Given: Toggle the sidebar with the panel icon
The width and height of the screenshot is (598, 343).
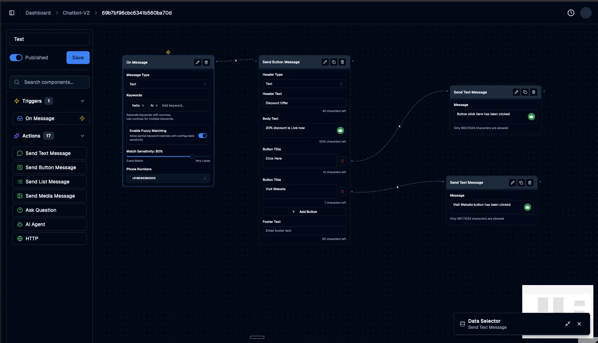Looking at the screenshot, I should click(x=12, y=12).
